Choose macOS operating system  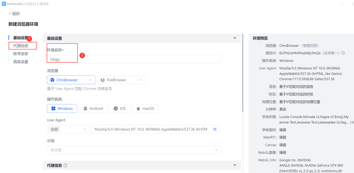click(145, 108)
